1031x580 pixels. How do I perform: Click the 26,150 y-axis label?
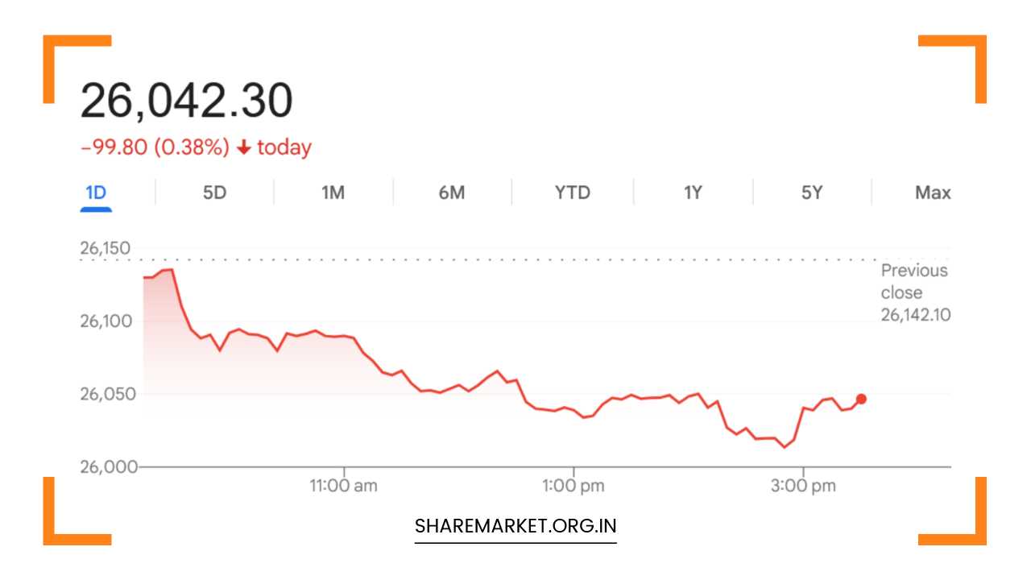coord(105,248)
